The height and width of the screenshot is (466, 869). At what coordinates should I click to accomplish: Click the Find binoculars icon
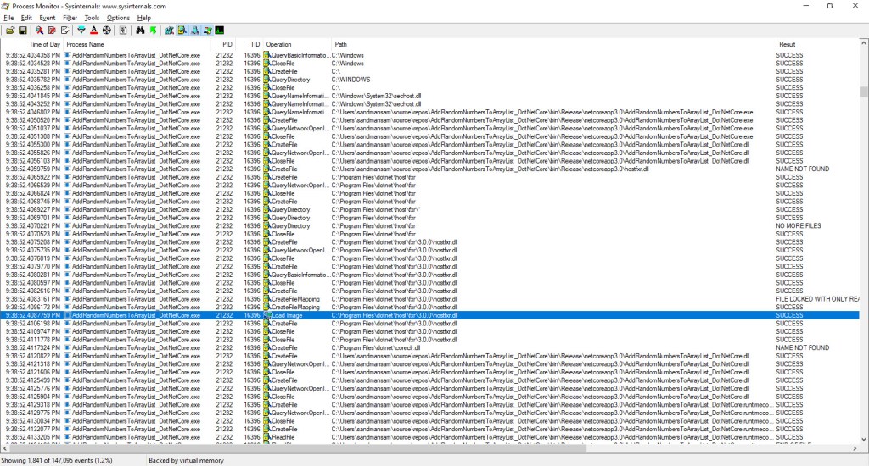point(141,31)
